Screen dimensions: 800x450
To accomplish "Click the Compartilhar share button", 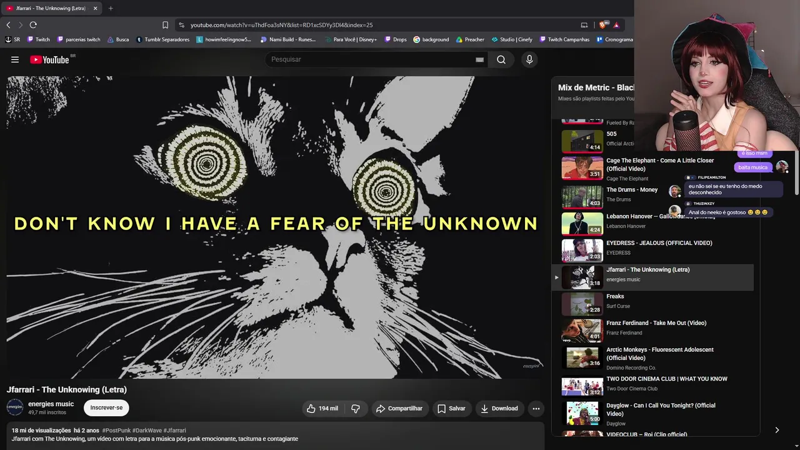I will 400,408.
